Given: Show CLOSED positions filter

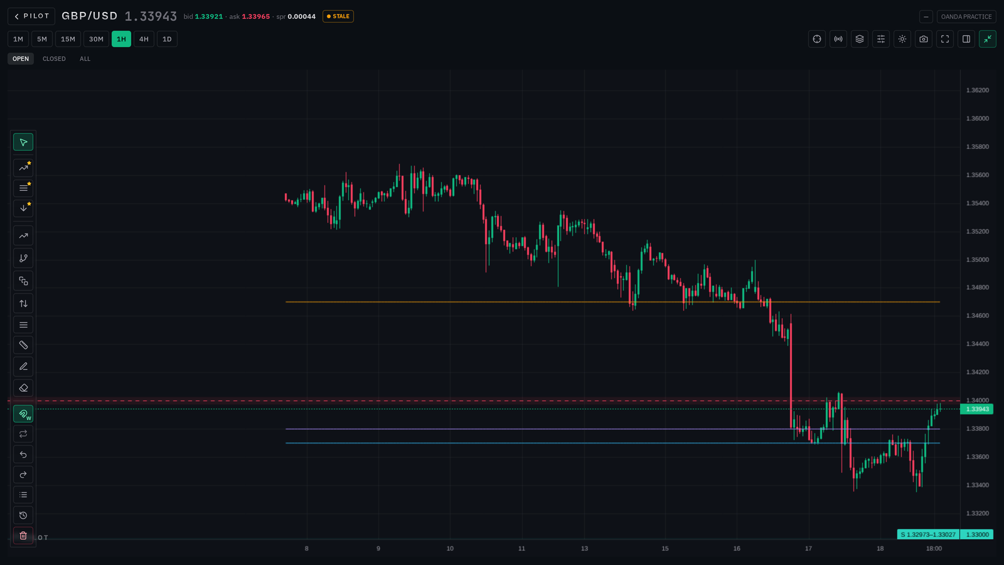Looking at the screenshot, I should pyautogui.click(x=54, y=59).
